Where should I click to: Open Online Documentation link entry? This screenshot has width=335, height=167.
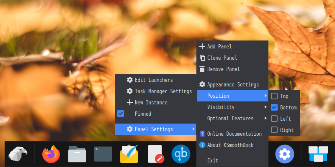(232, 134)
